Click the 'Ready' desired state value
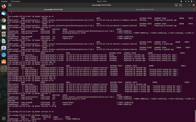This screenshot has width=196, height=122. [112, 55]
